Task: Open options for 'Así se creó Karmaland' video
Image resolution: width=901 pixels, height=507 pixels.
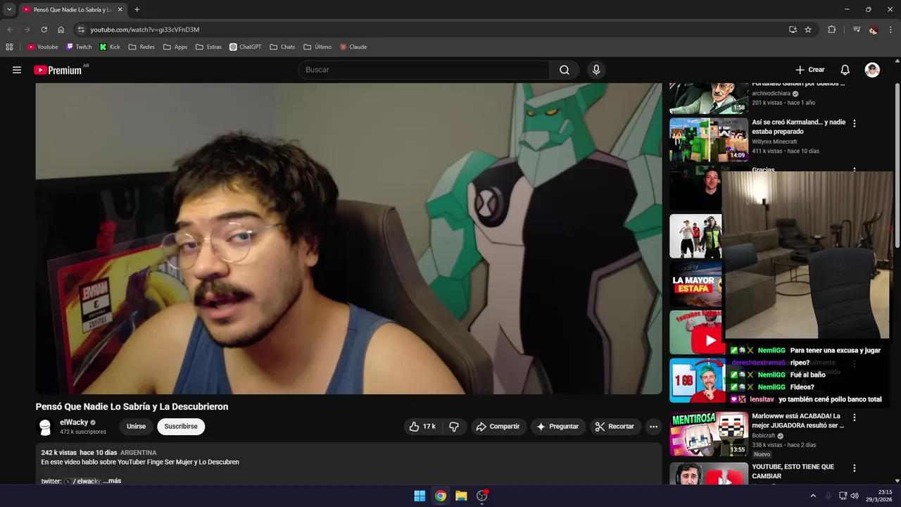Action: [855, 123]
